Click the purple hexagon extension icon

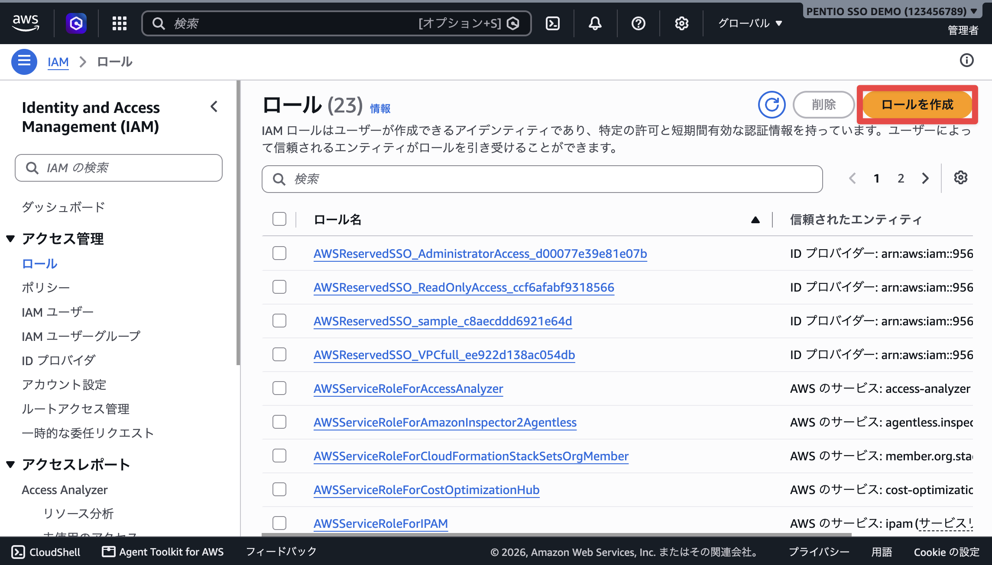tap(76, 23)
